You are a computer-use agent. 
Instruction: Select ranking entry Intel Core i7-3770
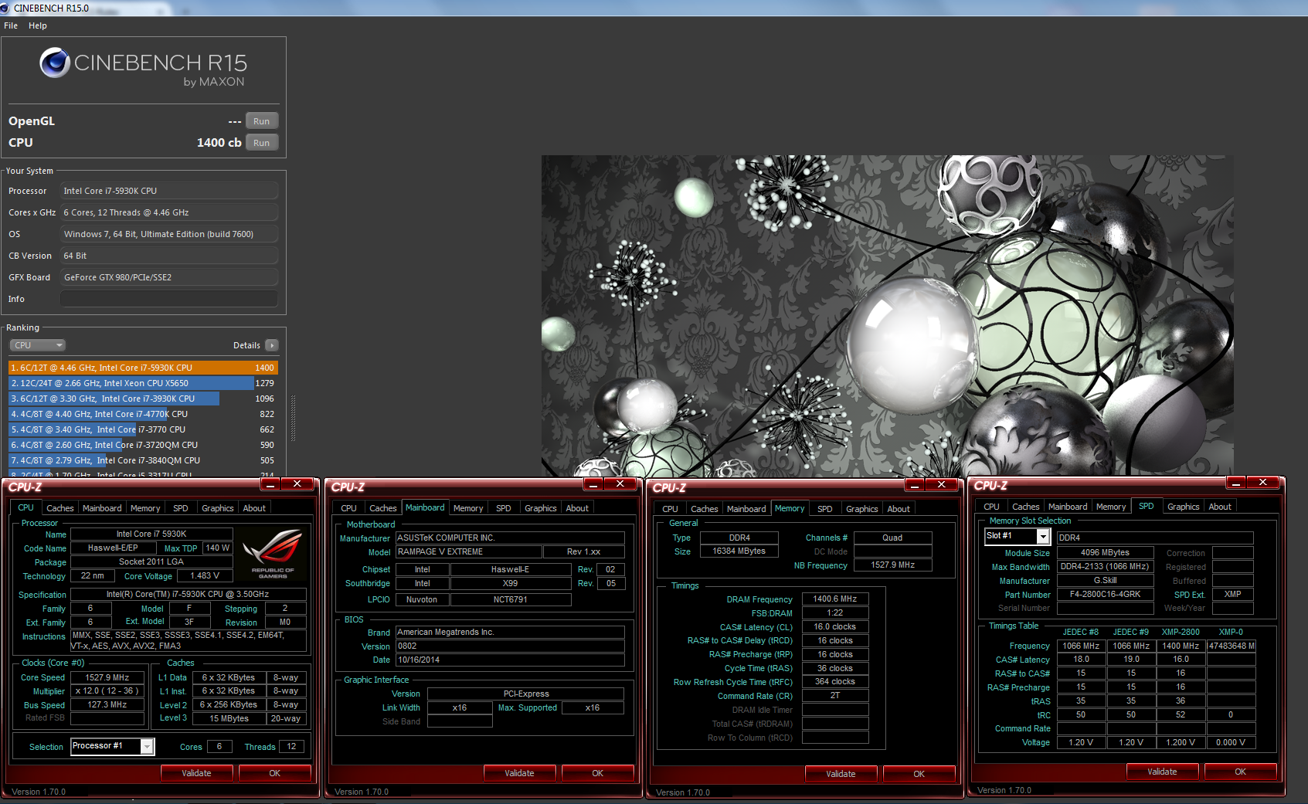click(143, 429)
